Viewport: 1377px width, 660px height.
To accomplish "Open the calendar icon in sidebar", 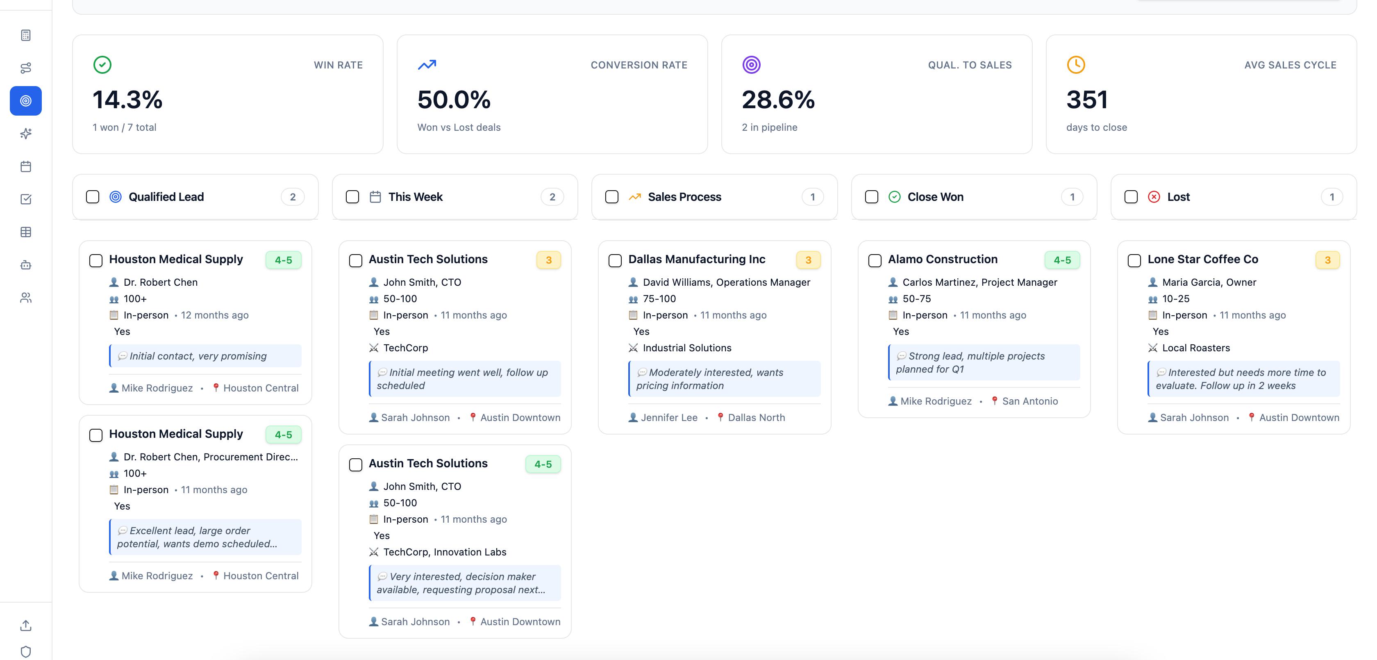I will (x=26, y=166).
